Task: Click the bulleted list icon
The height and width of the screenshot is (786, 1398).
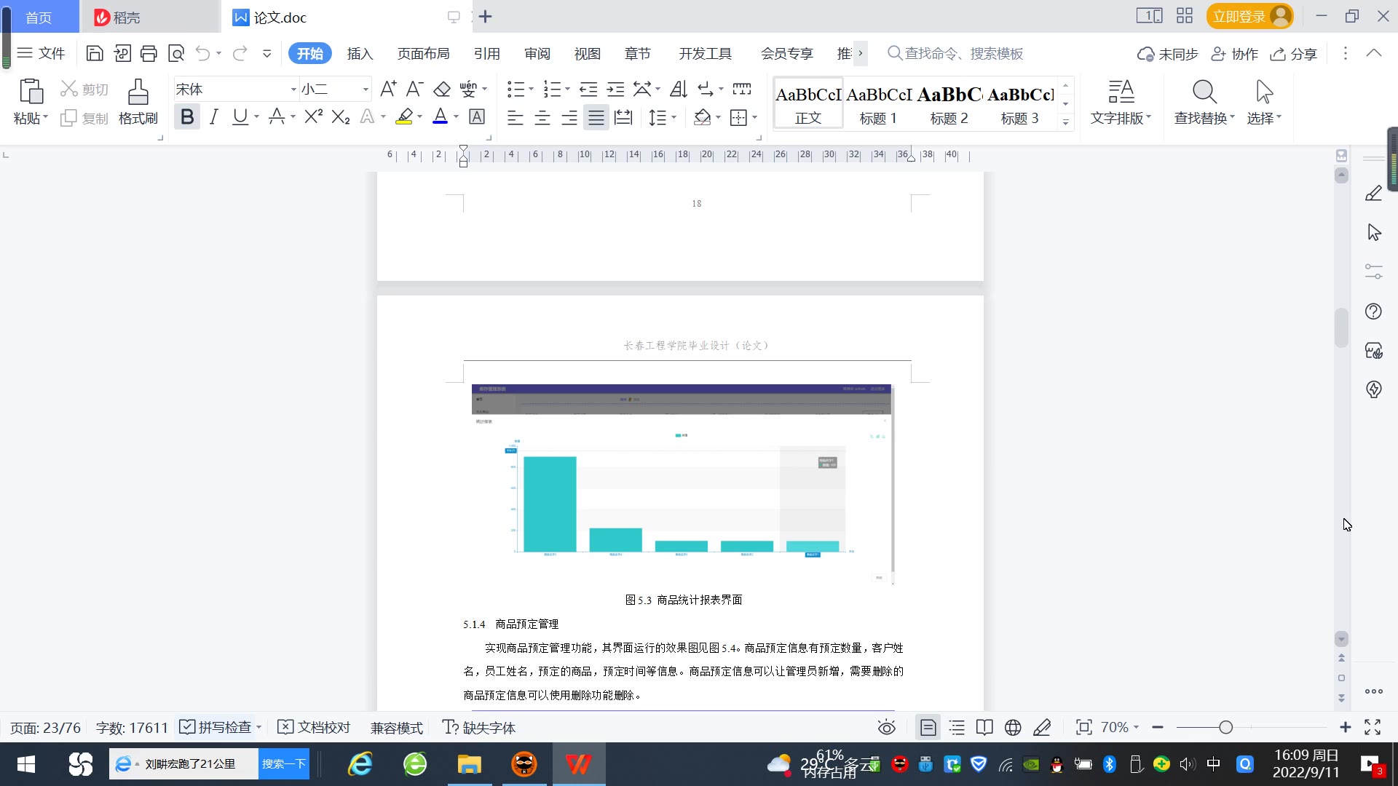Action: [516, 90]
